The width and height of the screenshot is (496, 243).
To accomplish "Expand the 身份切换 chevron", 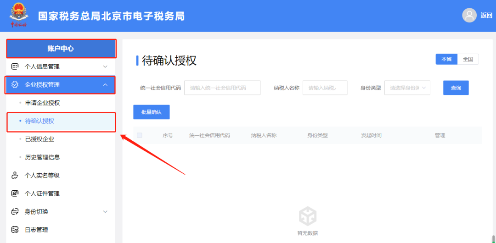I will (105, 212).
